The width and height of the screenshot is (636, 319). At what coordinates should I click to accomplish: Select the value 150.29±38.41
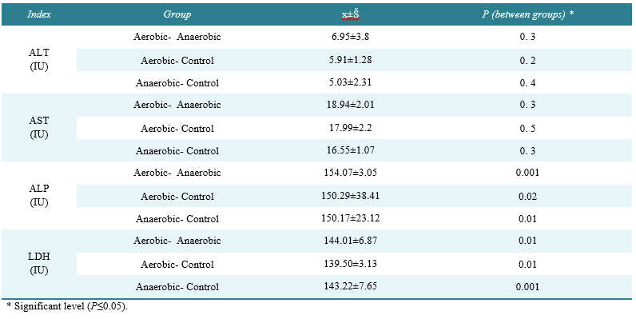[x=350, y=196]
